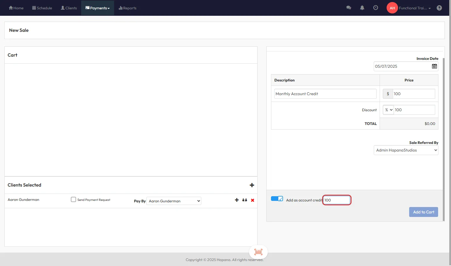The image size is (451, 266).
Task: Open the help question mark icon
Action: tap(439, 8)
